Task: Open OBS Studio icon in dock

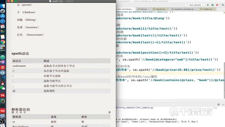Action: (x=2, y=121)
